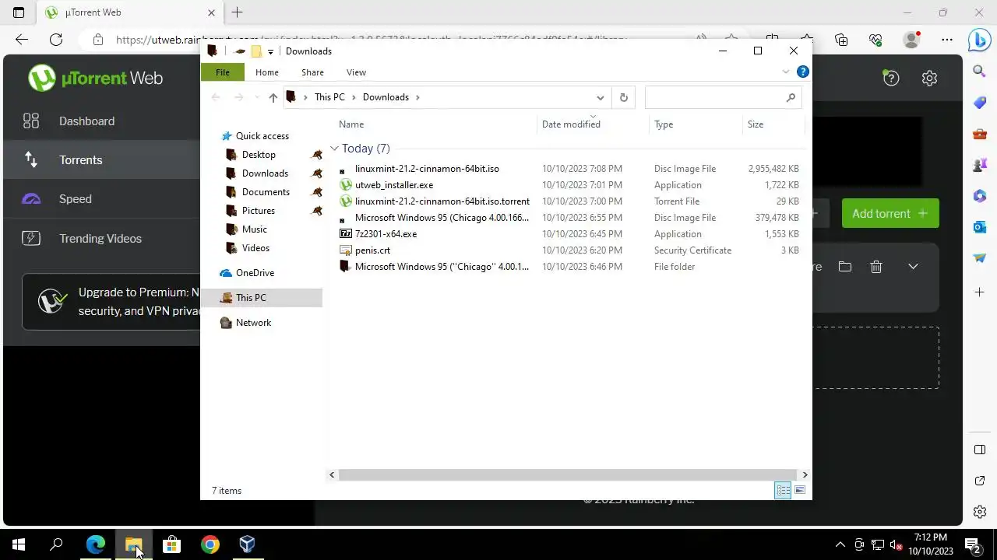This screenshot has height=560, width=997.
Task: Reload the browser page
Action: (56, 40)
